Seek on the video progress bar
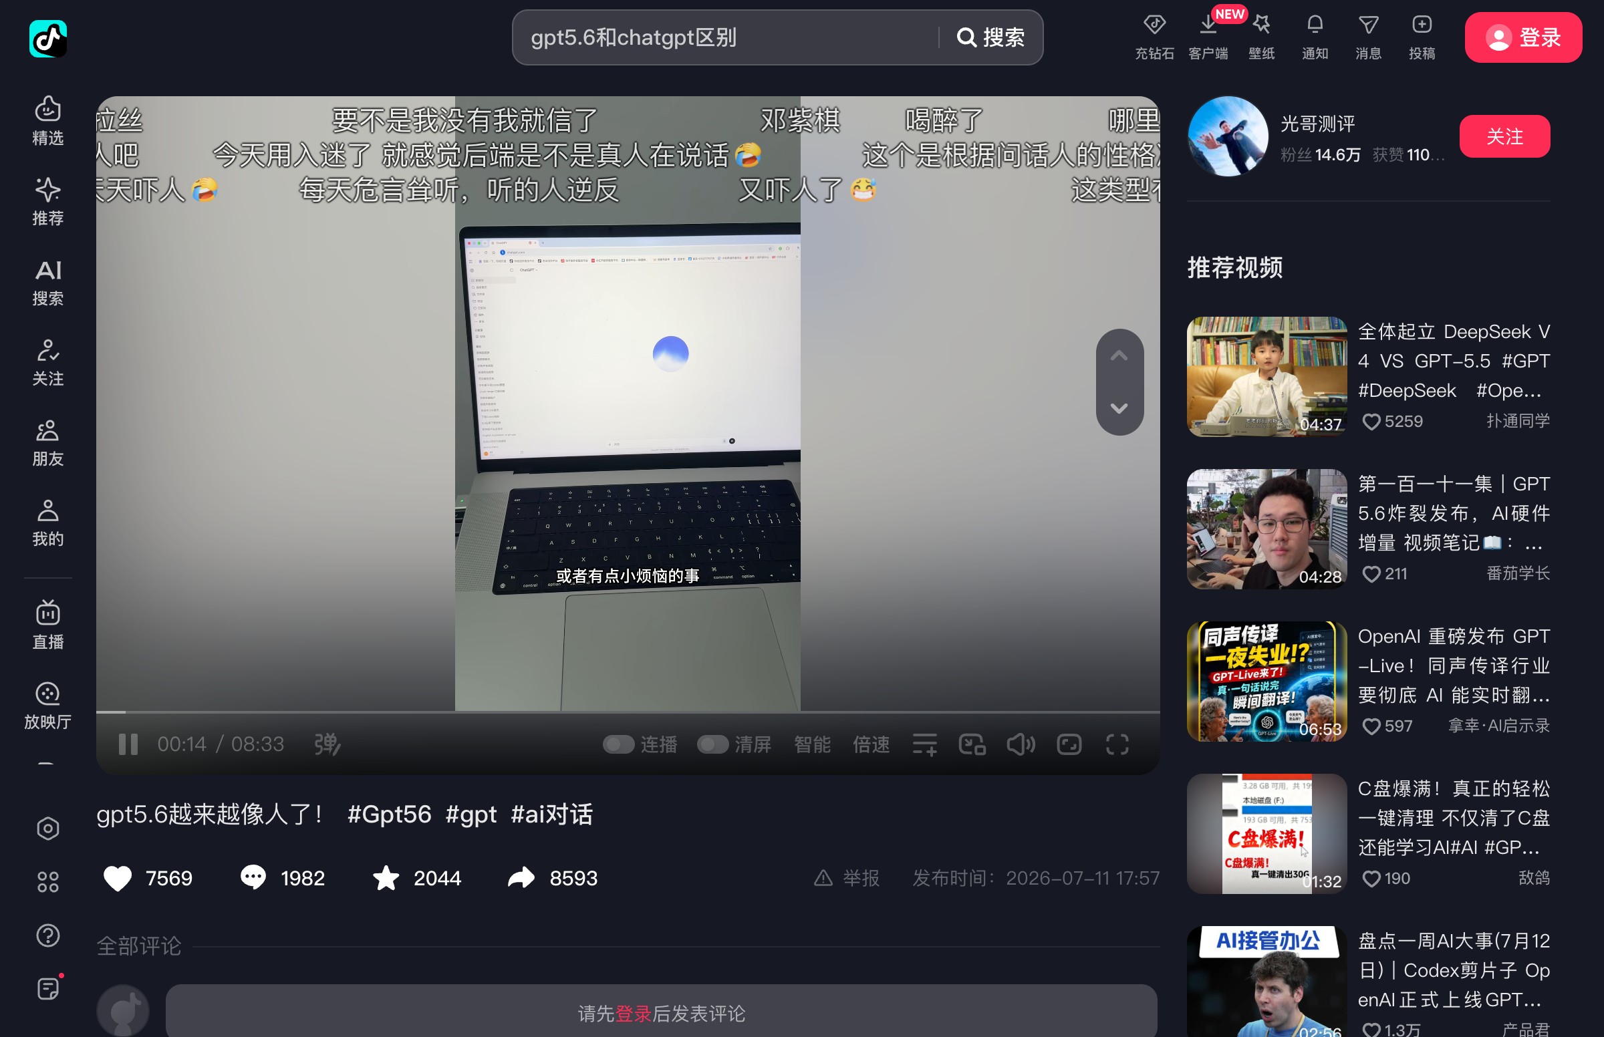The height and width of the screenshot is (1037, 1604). tap(628, 712)
